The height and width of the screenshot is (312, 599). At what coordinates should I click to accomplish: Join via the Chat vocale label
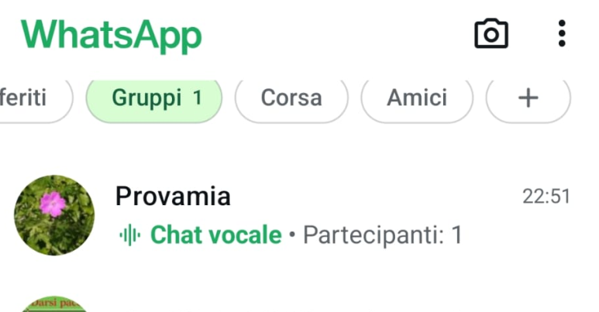click(215, 235)
